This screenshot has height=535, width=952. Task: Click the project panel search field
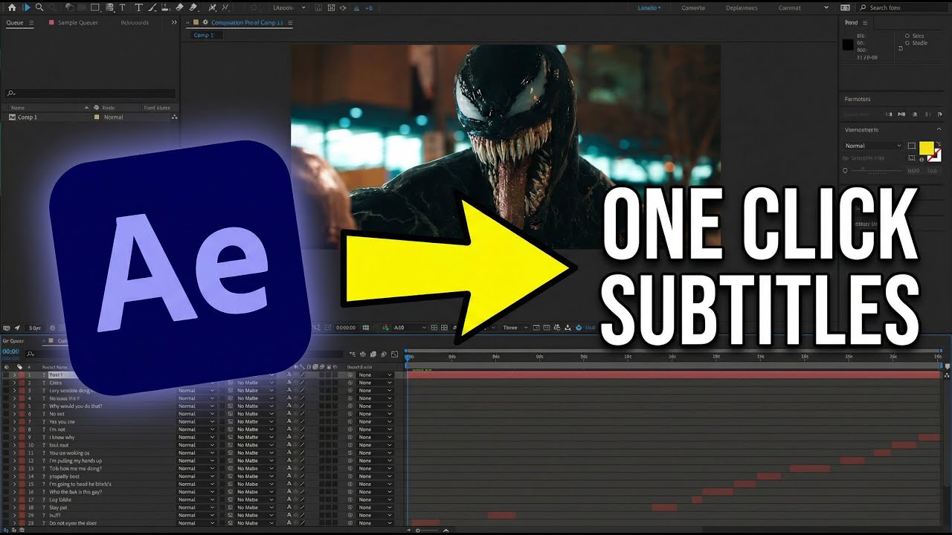coord(90,94)
